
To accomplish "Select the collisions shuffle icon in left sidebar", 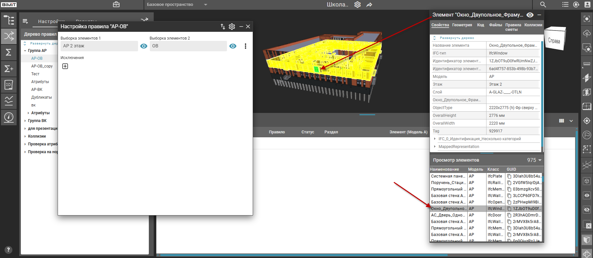I will (9, 36).
